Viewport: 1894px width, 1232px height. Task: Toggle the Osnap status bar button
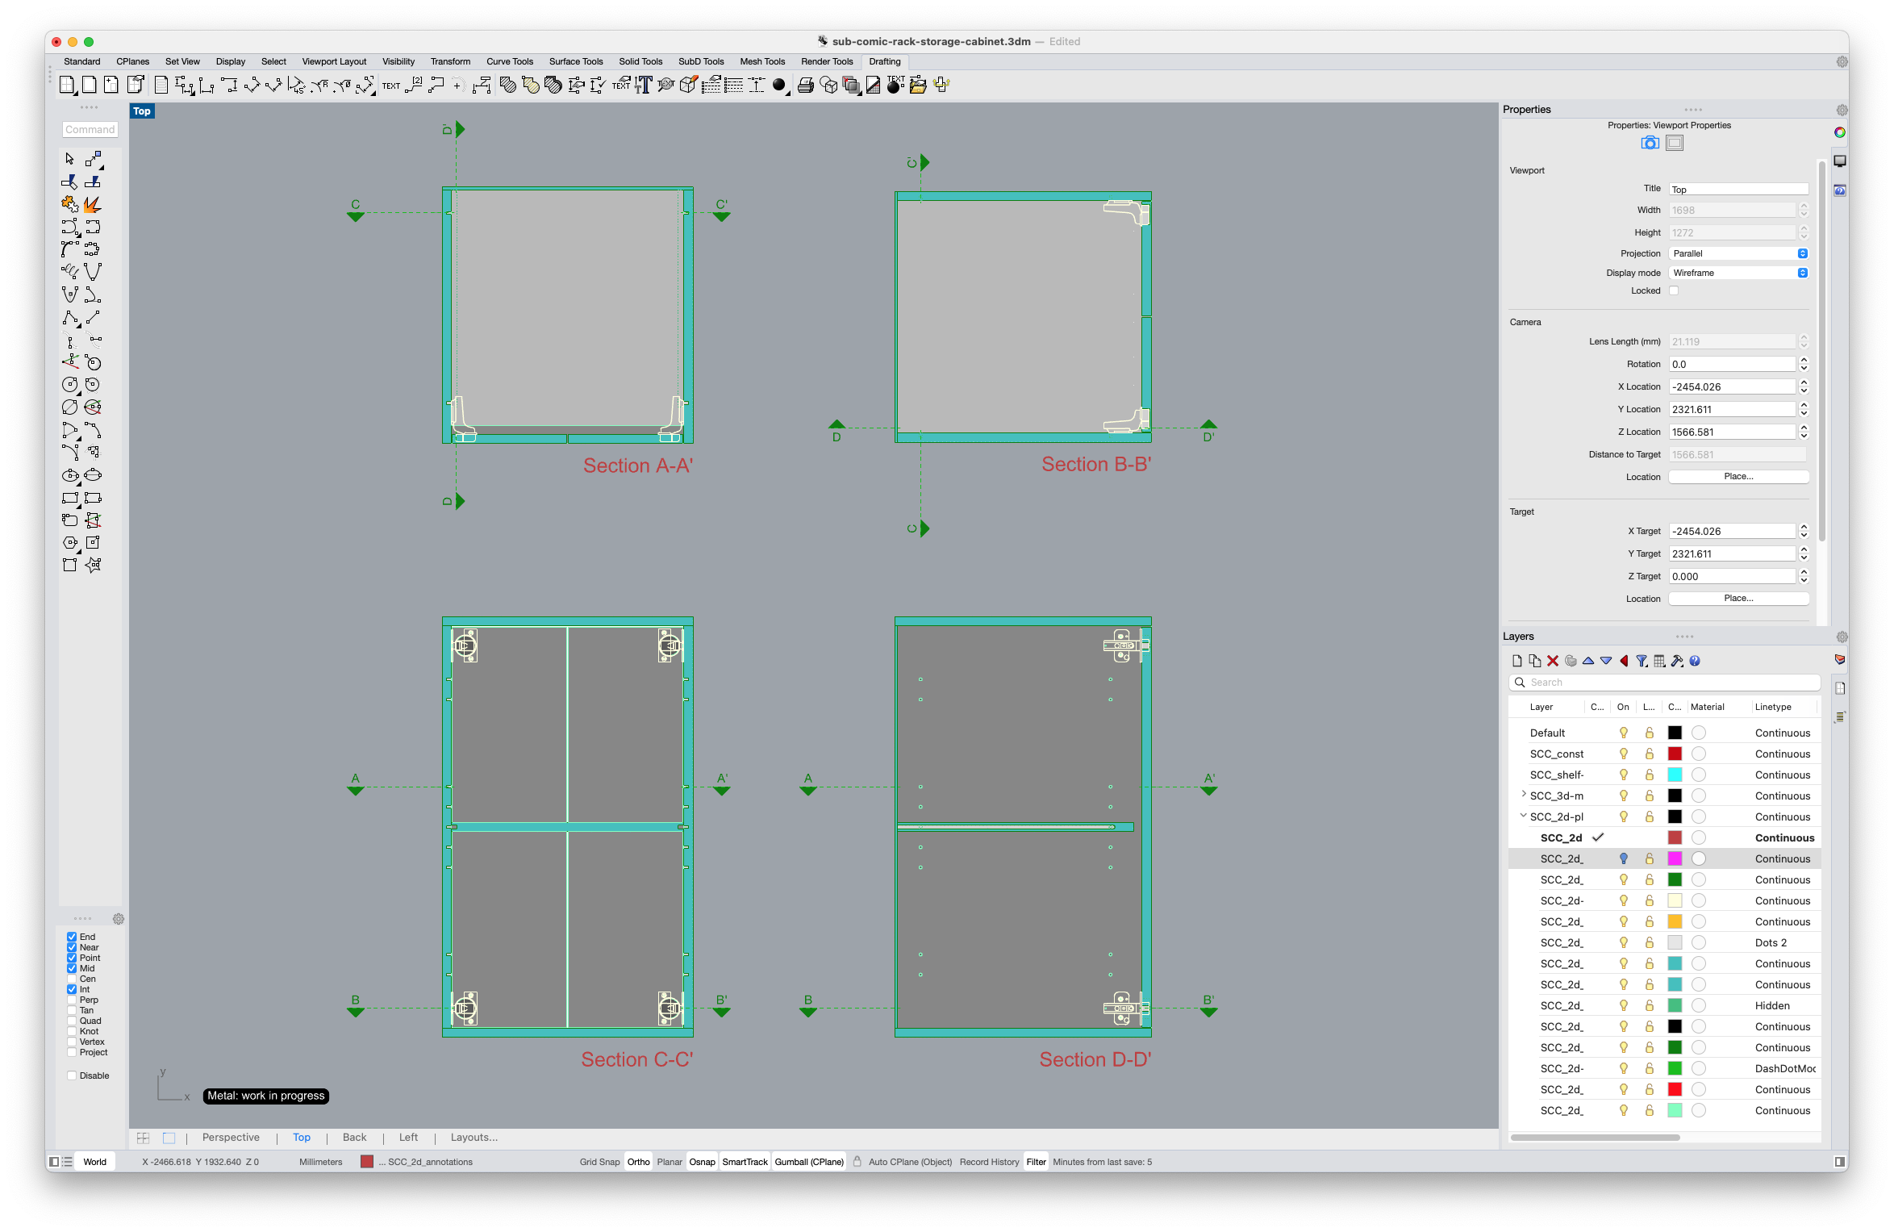(x=702, y=1162)
